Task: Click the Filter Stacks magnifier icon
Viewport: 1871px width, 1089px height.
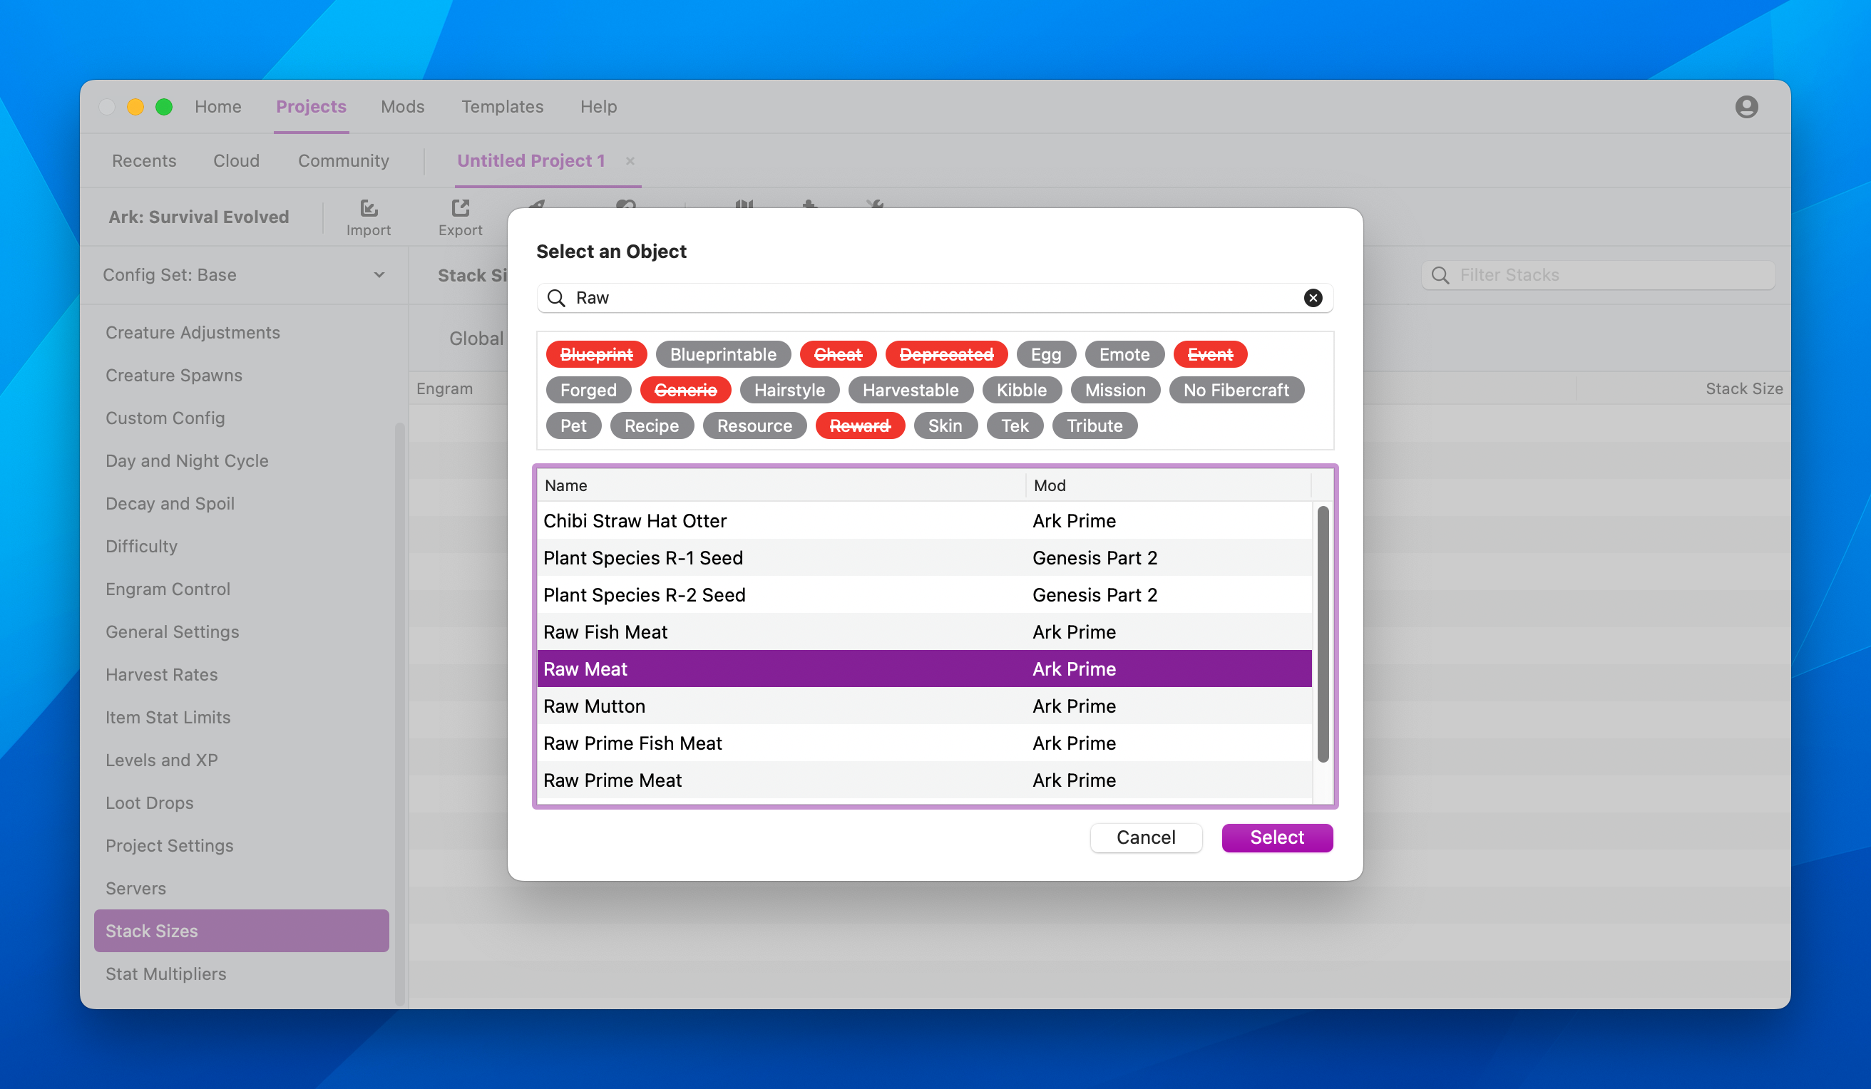Action: (x=1440, y=275)
